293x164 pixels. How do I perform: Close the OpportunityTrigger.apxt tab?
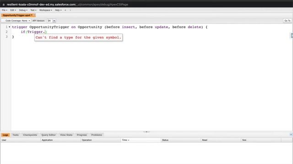pos(34,15)
